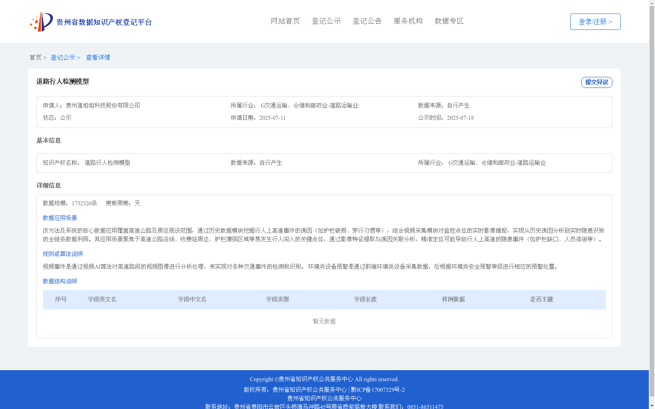
Task: Click the 字段中文名 column header
Action: tap(192, 299)
